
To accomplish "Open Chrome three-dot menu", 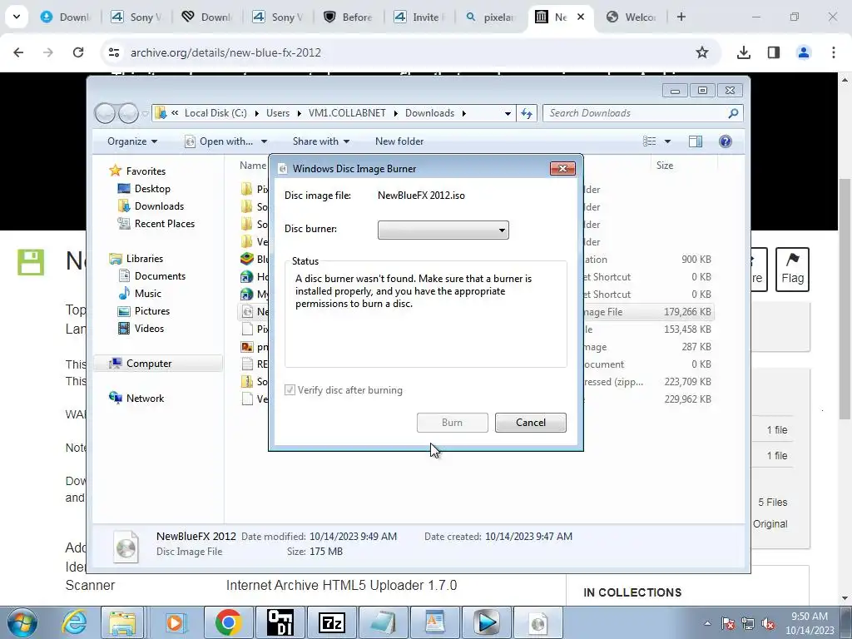I will click(834, 52).
